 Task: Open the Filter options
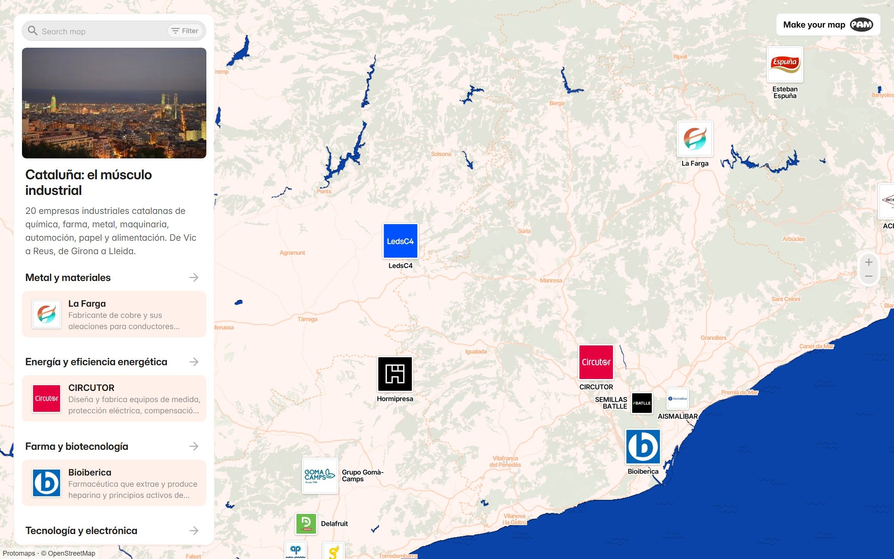[185, 31]
